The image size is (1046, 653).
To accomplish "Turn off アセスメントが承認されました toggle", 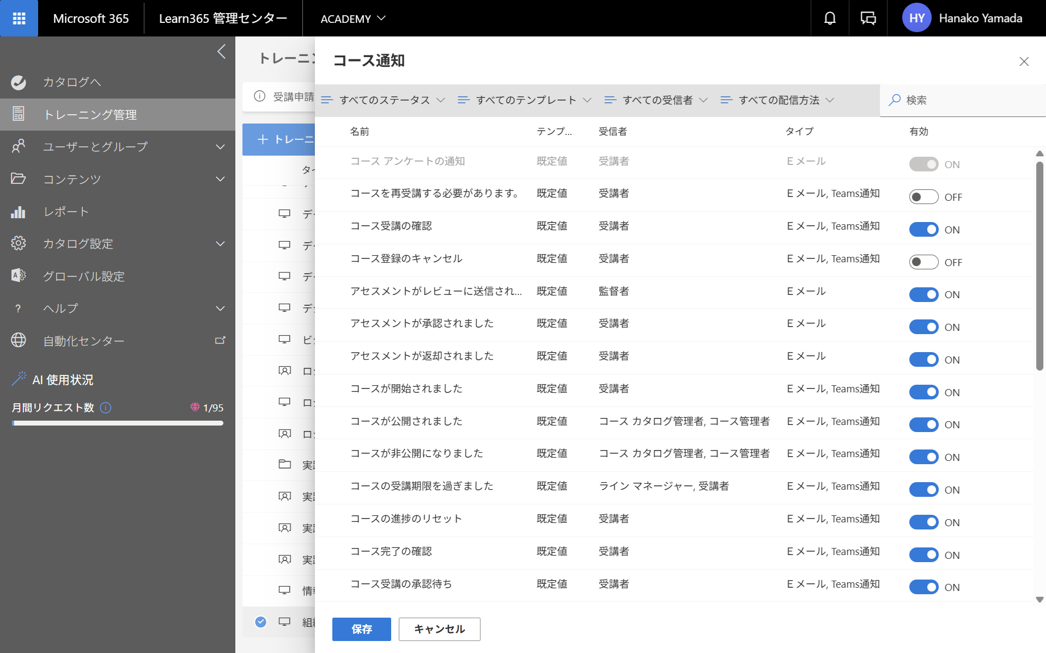I will pos(924,327).
